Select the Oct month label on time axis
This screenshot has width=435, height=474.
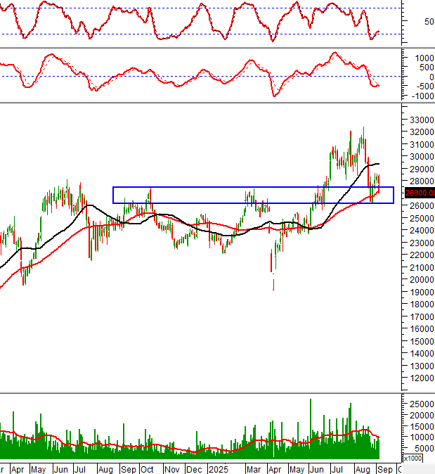click(x=148, y=468)
